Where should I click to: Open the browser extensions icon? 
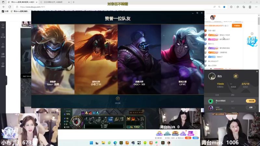point(231,7)
